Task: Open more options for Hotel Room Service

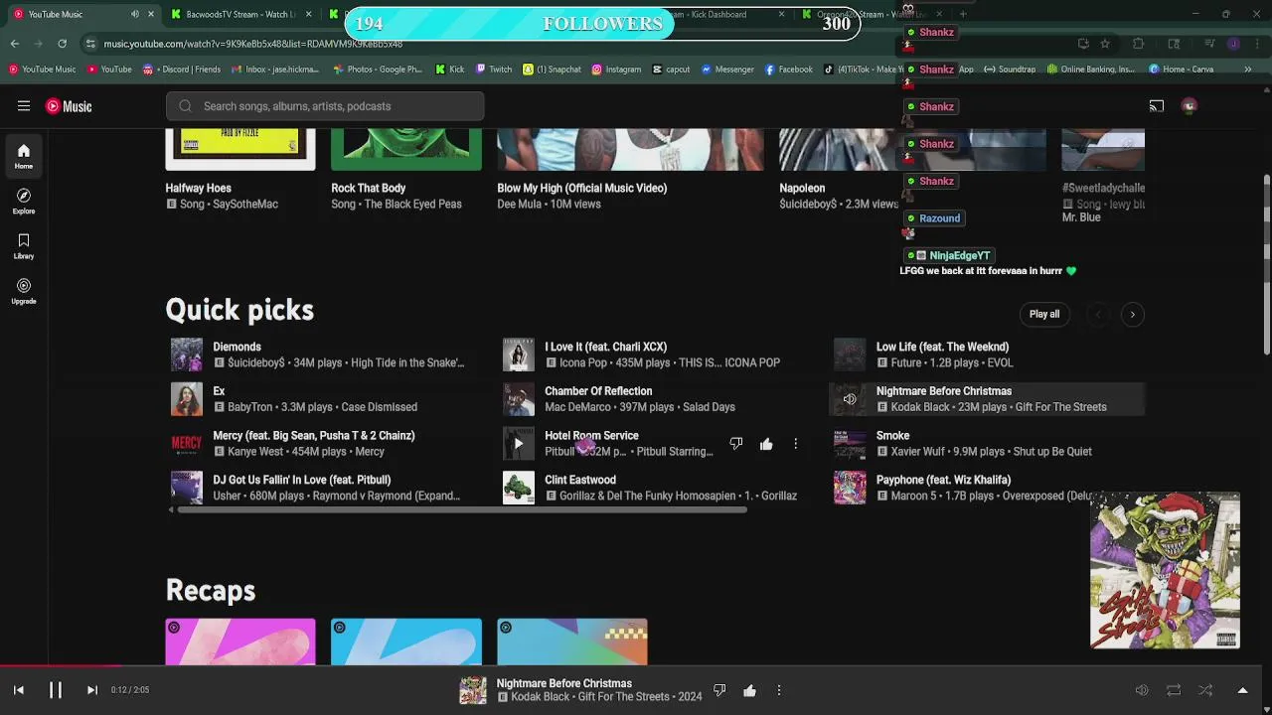Action: [795, 444]
